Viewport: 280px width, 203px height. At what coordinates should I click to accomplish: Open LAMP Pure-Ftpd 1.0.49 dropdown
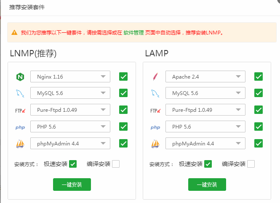point(205,110)
